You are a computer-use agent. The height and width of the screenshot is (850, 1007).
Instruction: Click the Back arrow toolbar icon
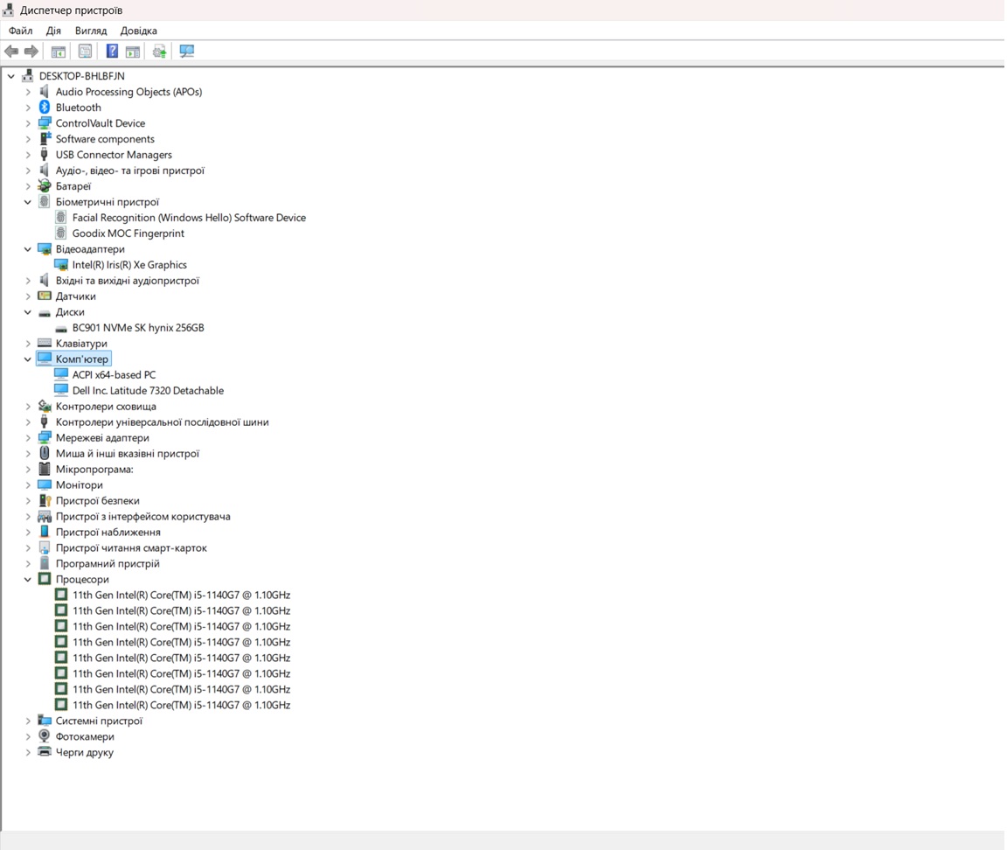click(x=11, y=52)
